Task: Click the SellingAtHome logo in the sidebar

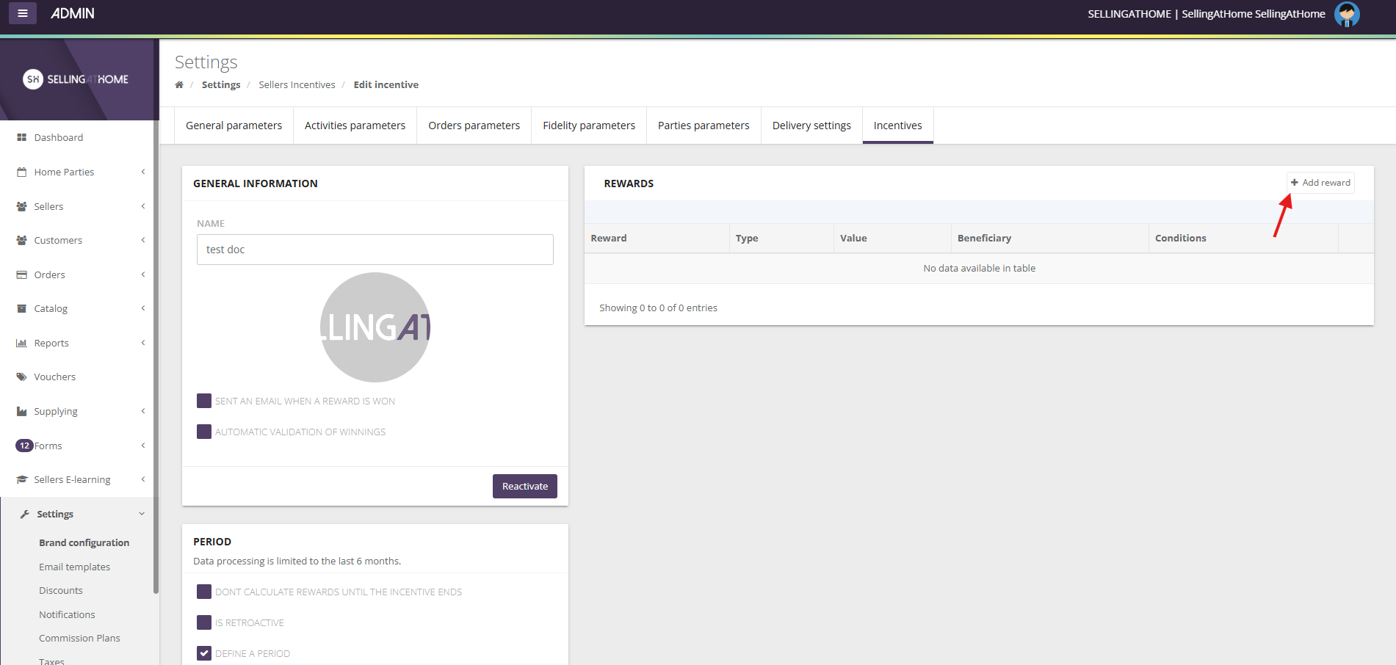Action: (76, 79)
